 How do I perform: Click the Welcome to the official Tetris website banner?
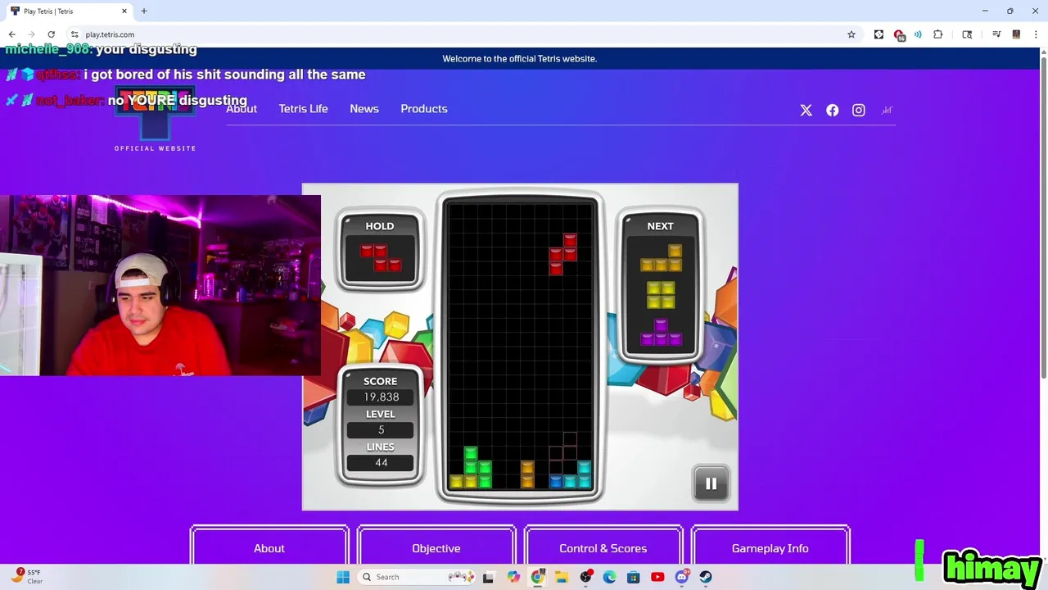point(520,58)
